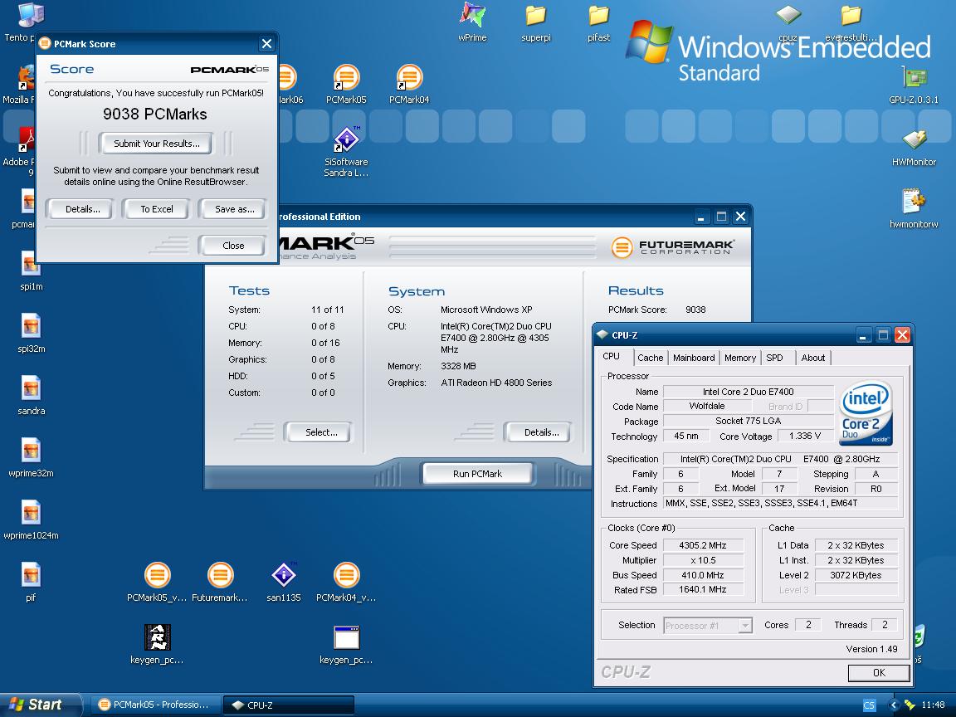
Task: Click Core Speed value 4305.2 MHz
Action: tap(703, 545)
